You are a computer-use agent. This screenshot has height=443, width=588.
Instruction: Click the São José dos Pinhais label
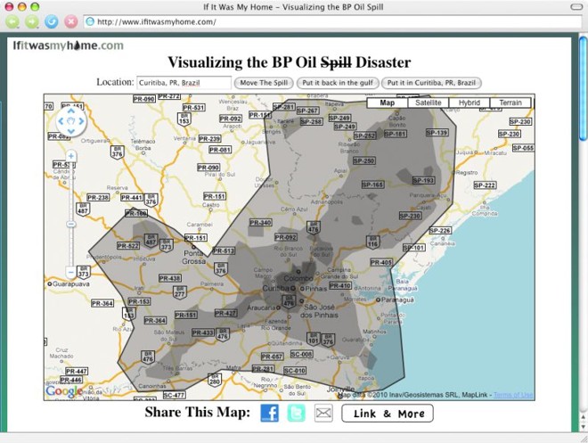click(x=319, y=311)
